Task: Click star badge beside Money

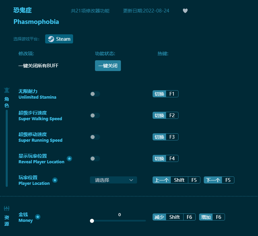Action: pos(38,217)
